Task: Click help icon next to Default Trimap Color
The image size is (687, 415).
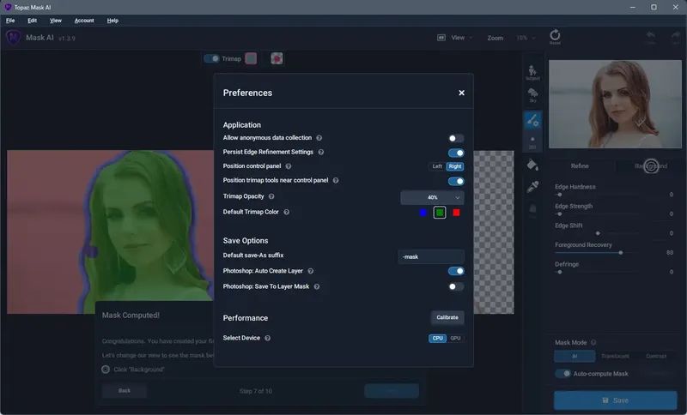Action: coord(286,212)
